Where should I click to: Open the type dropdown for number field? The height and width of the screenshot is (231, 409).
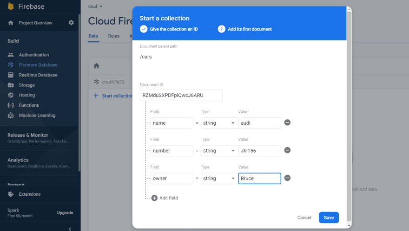219,151
